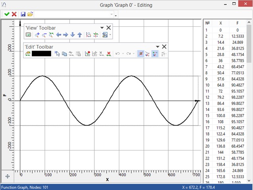The width and height of the screenshot is (253, 190).
Task: Pan left with the blue left arrow
Action: 58,35
